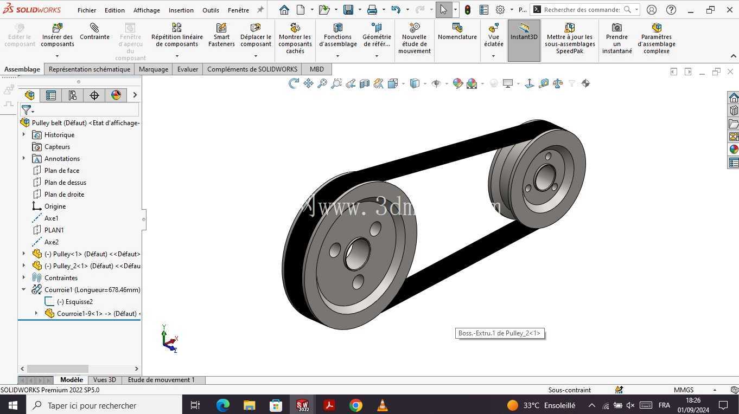This screenshot has width=739, height=414.
Task: Click the Section View icon
Action: [365, 83]
